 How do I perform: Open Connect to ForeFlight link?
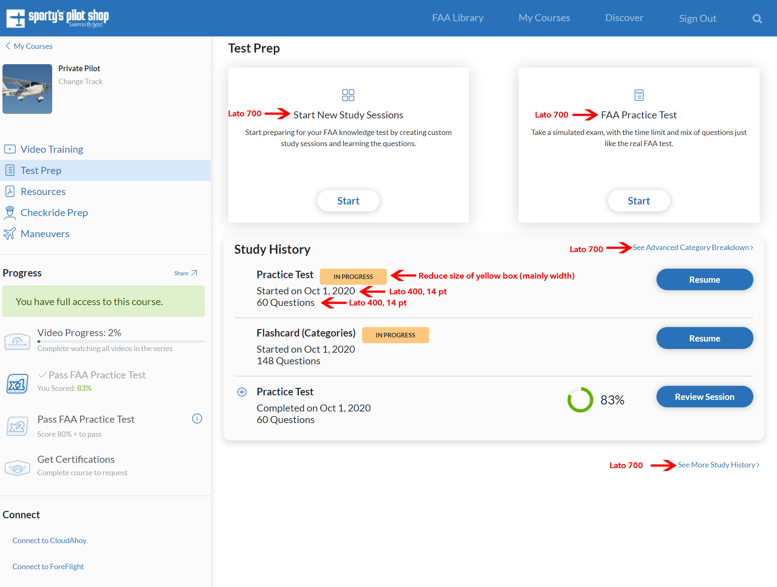point(48,566)
